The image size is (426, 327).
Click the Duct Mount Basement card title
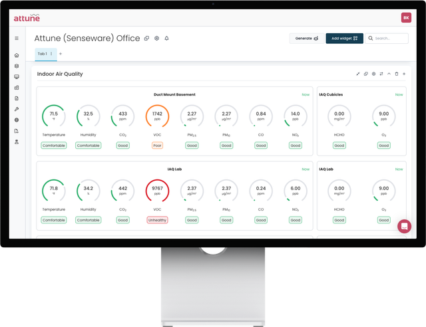point(174,94)
